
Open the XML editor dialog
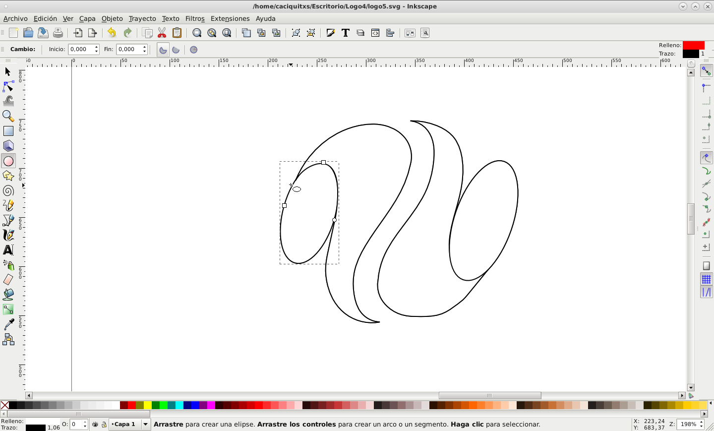pyautogui.click(x=375, y=33)
